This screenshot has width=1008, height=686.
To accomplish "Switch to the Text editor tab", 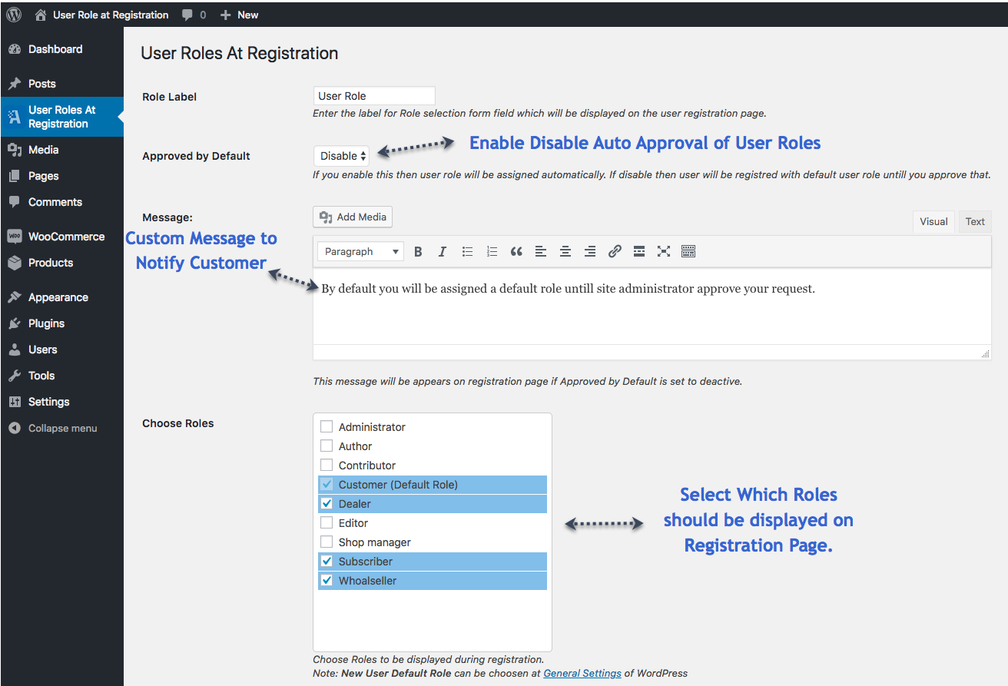I will 975,221.
